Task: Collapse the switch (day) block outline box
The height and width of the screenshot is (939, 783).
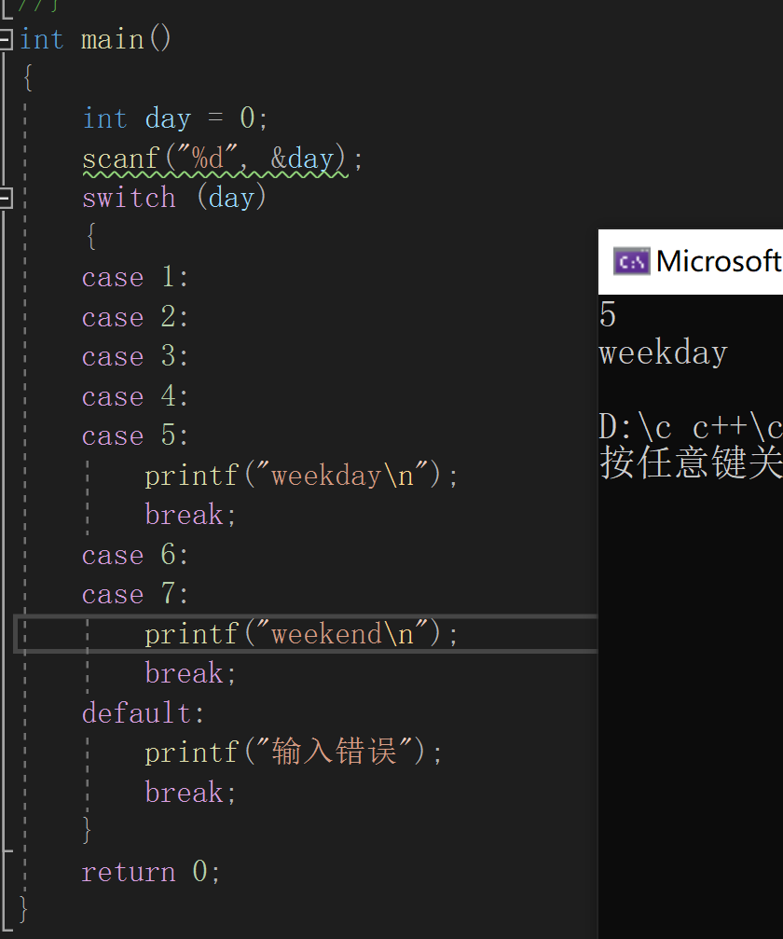Action: pos(6,198)
